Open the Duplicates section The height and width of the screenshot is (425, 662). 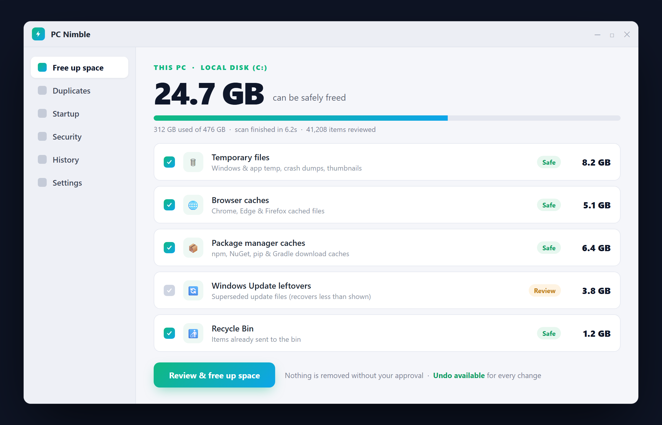[x=79, y=91]
